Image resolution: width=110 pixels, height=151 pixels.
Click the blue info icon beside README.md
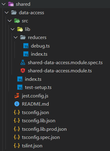click(x=17, y=104)
